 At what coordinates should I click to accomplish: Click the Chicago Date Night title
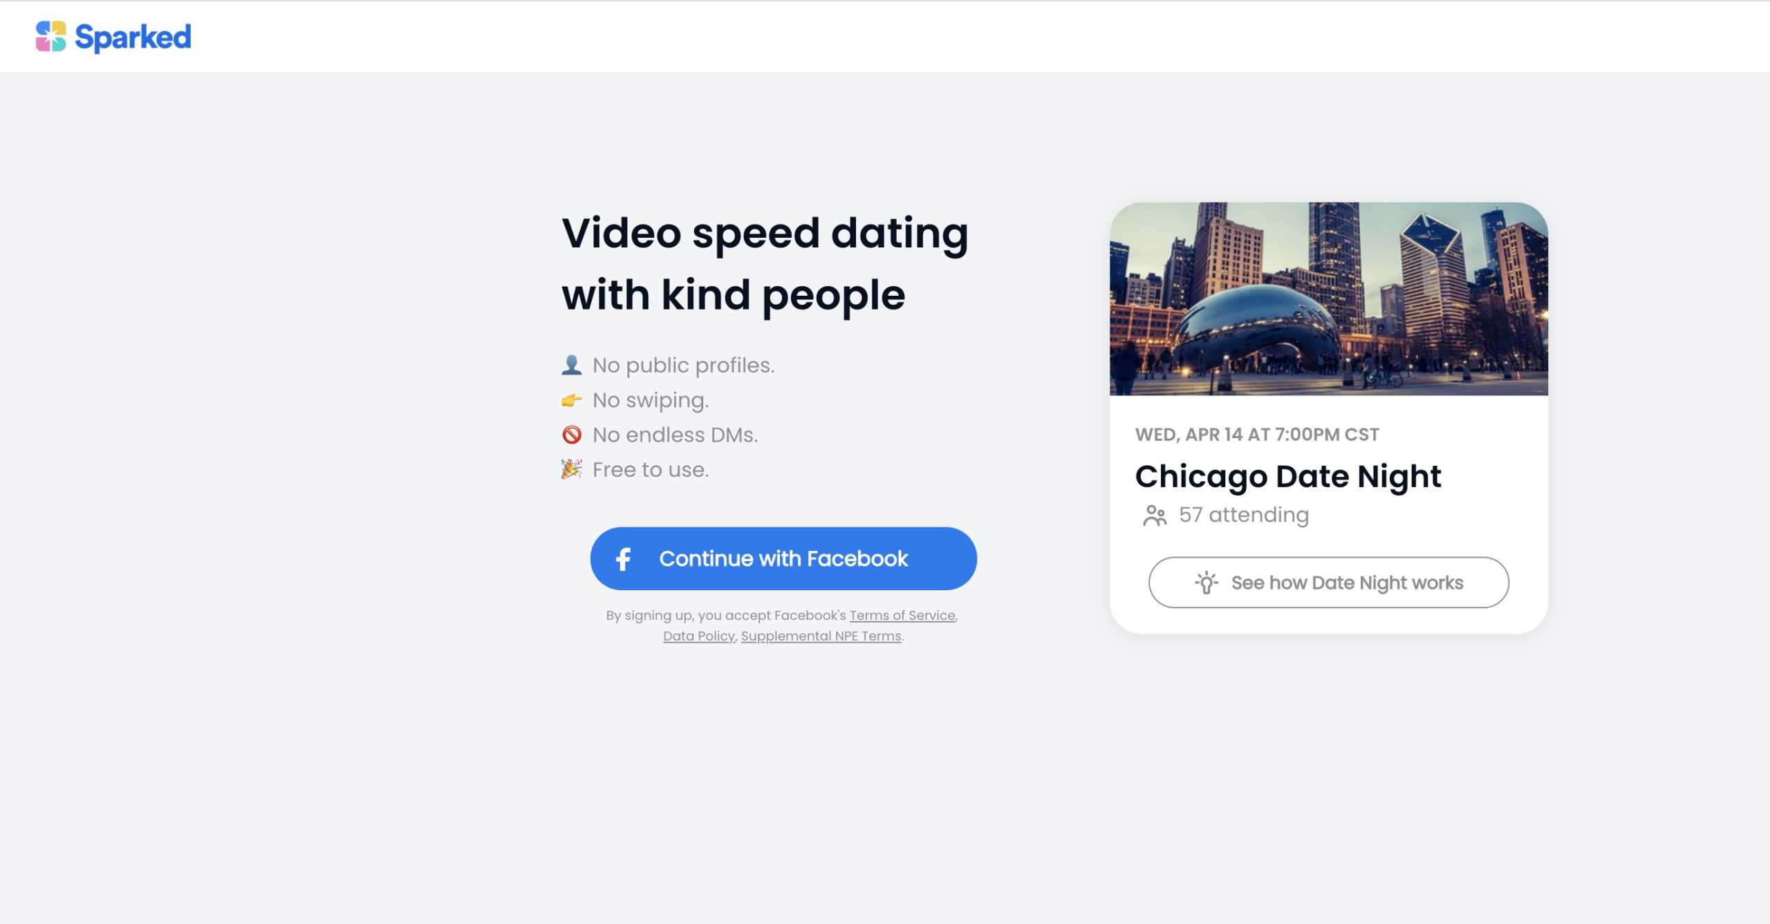pyautogui.click(x=1288, y=476)
